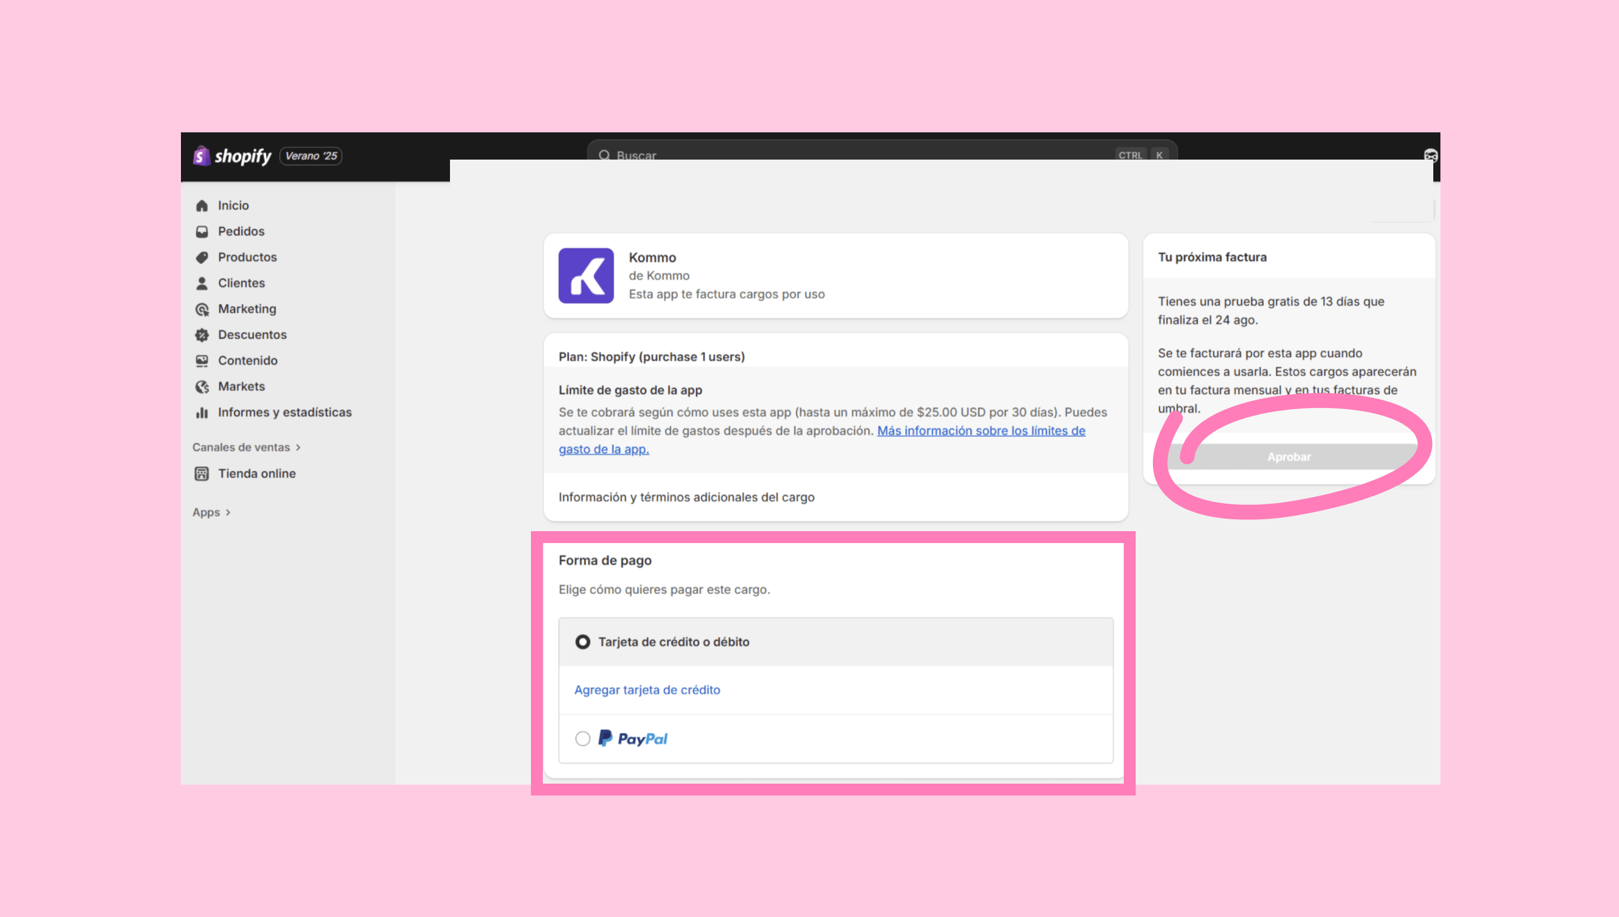The width and height of the screenshot is (1619, 917).
Task: Click the Verano '25 badge
Action: (311, 155)
